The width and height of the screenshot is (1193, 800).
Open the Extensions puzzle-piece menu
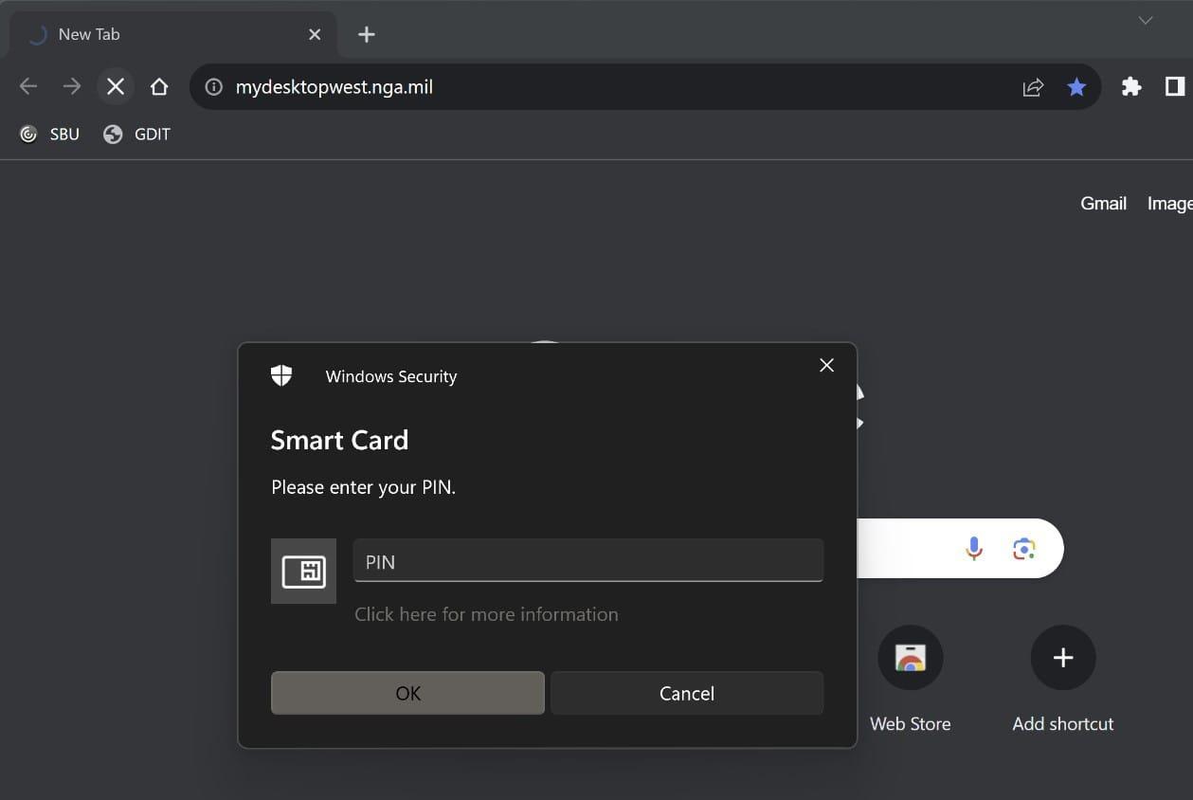point(1131,87)
